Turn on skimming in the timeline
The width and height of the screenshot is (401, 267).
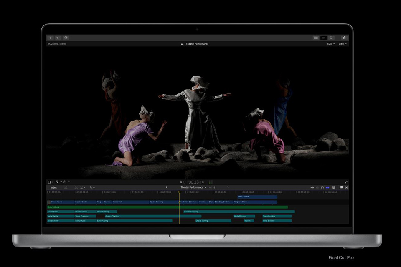[312, 187]
